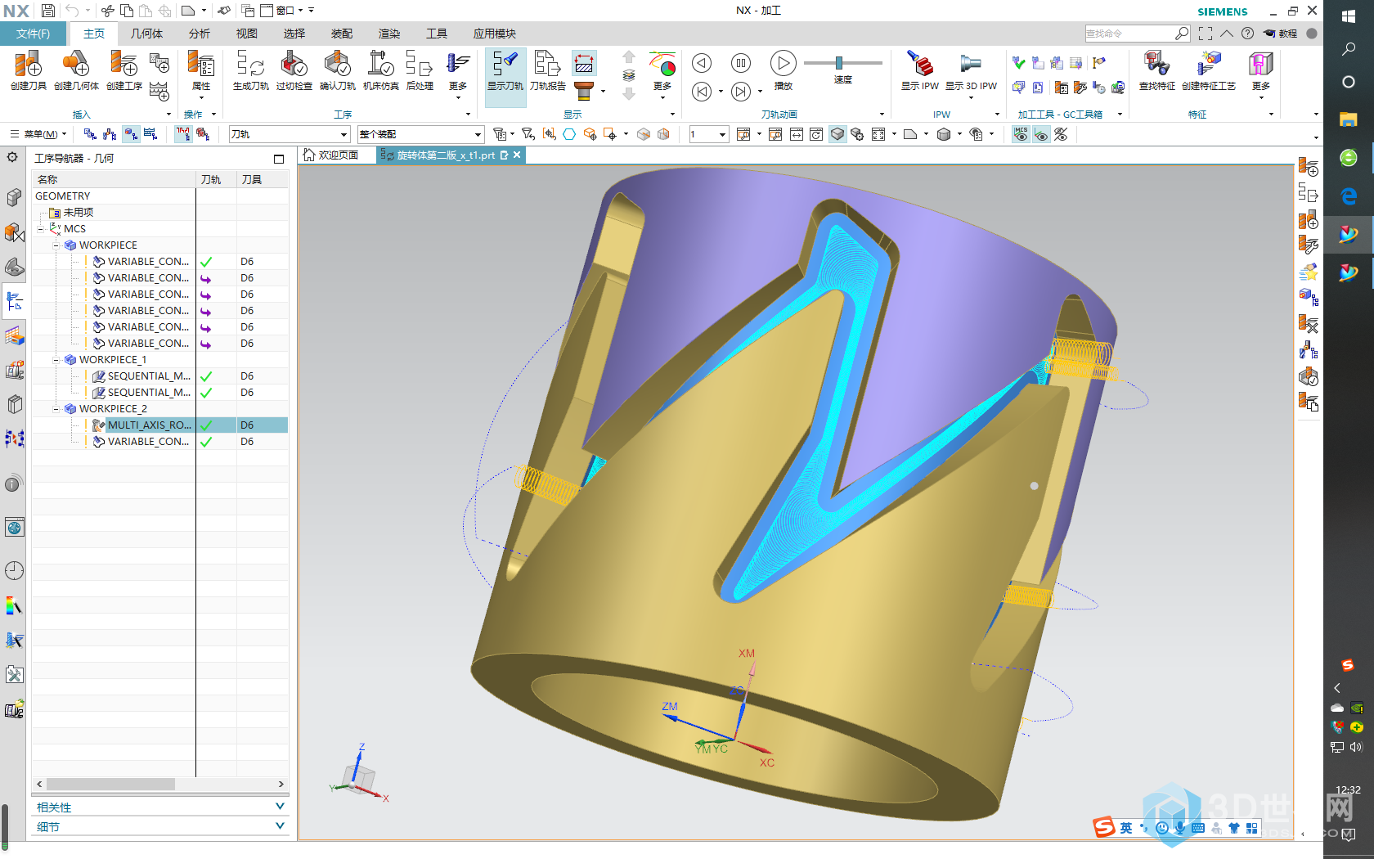This screenshot has height=859, width=1374.
Task: Click the Save icon in title bar
Action: (x=47, y=11)
